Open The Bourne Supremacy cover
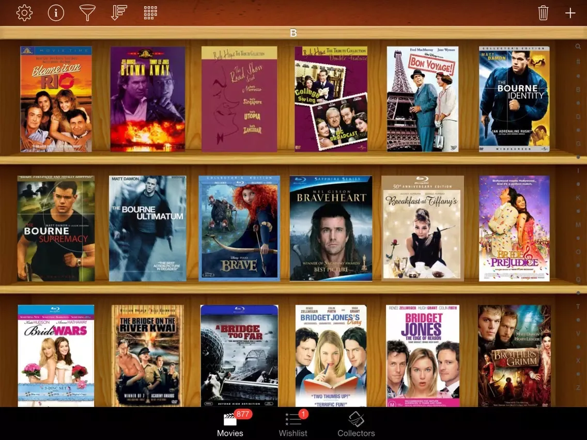 [56, 229]
